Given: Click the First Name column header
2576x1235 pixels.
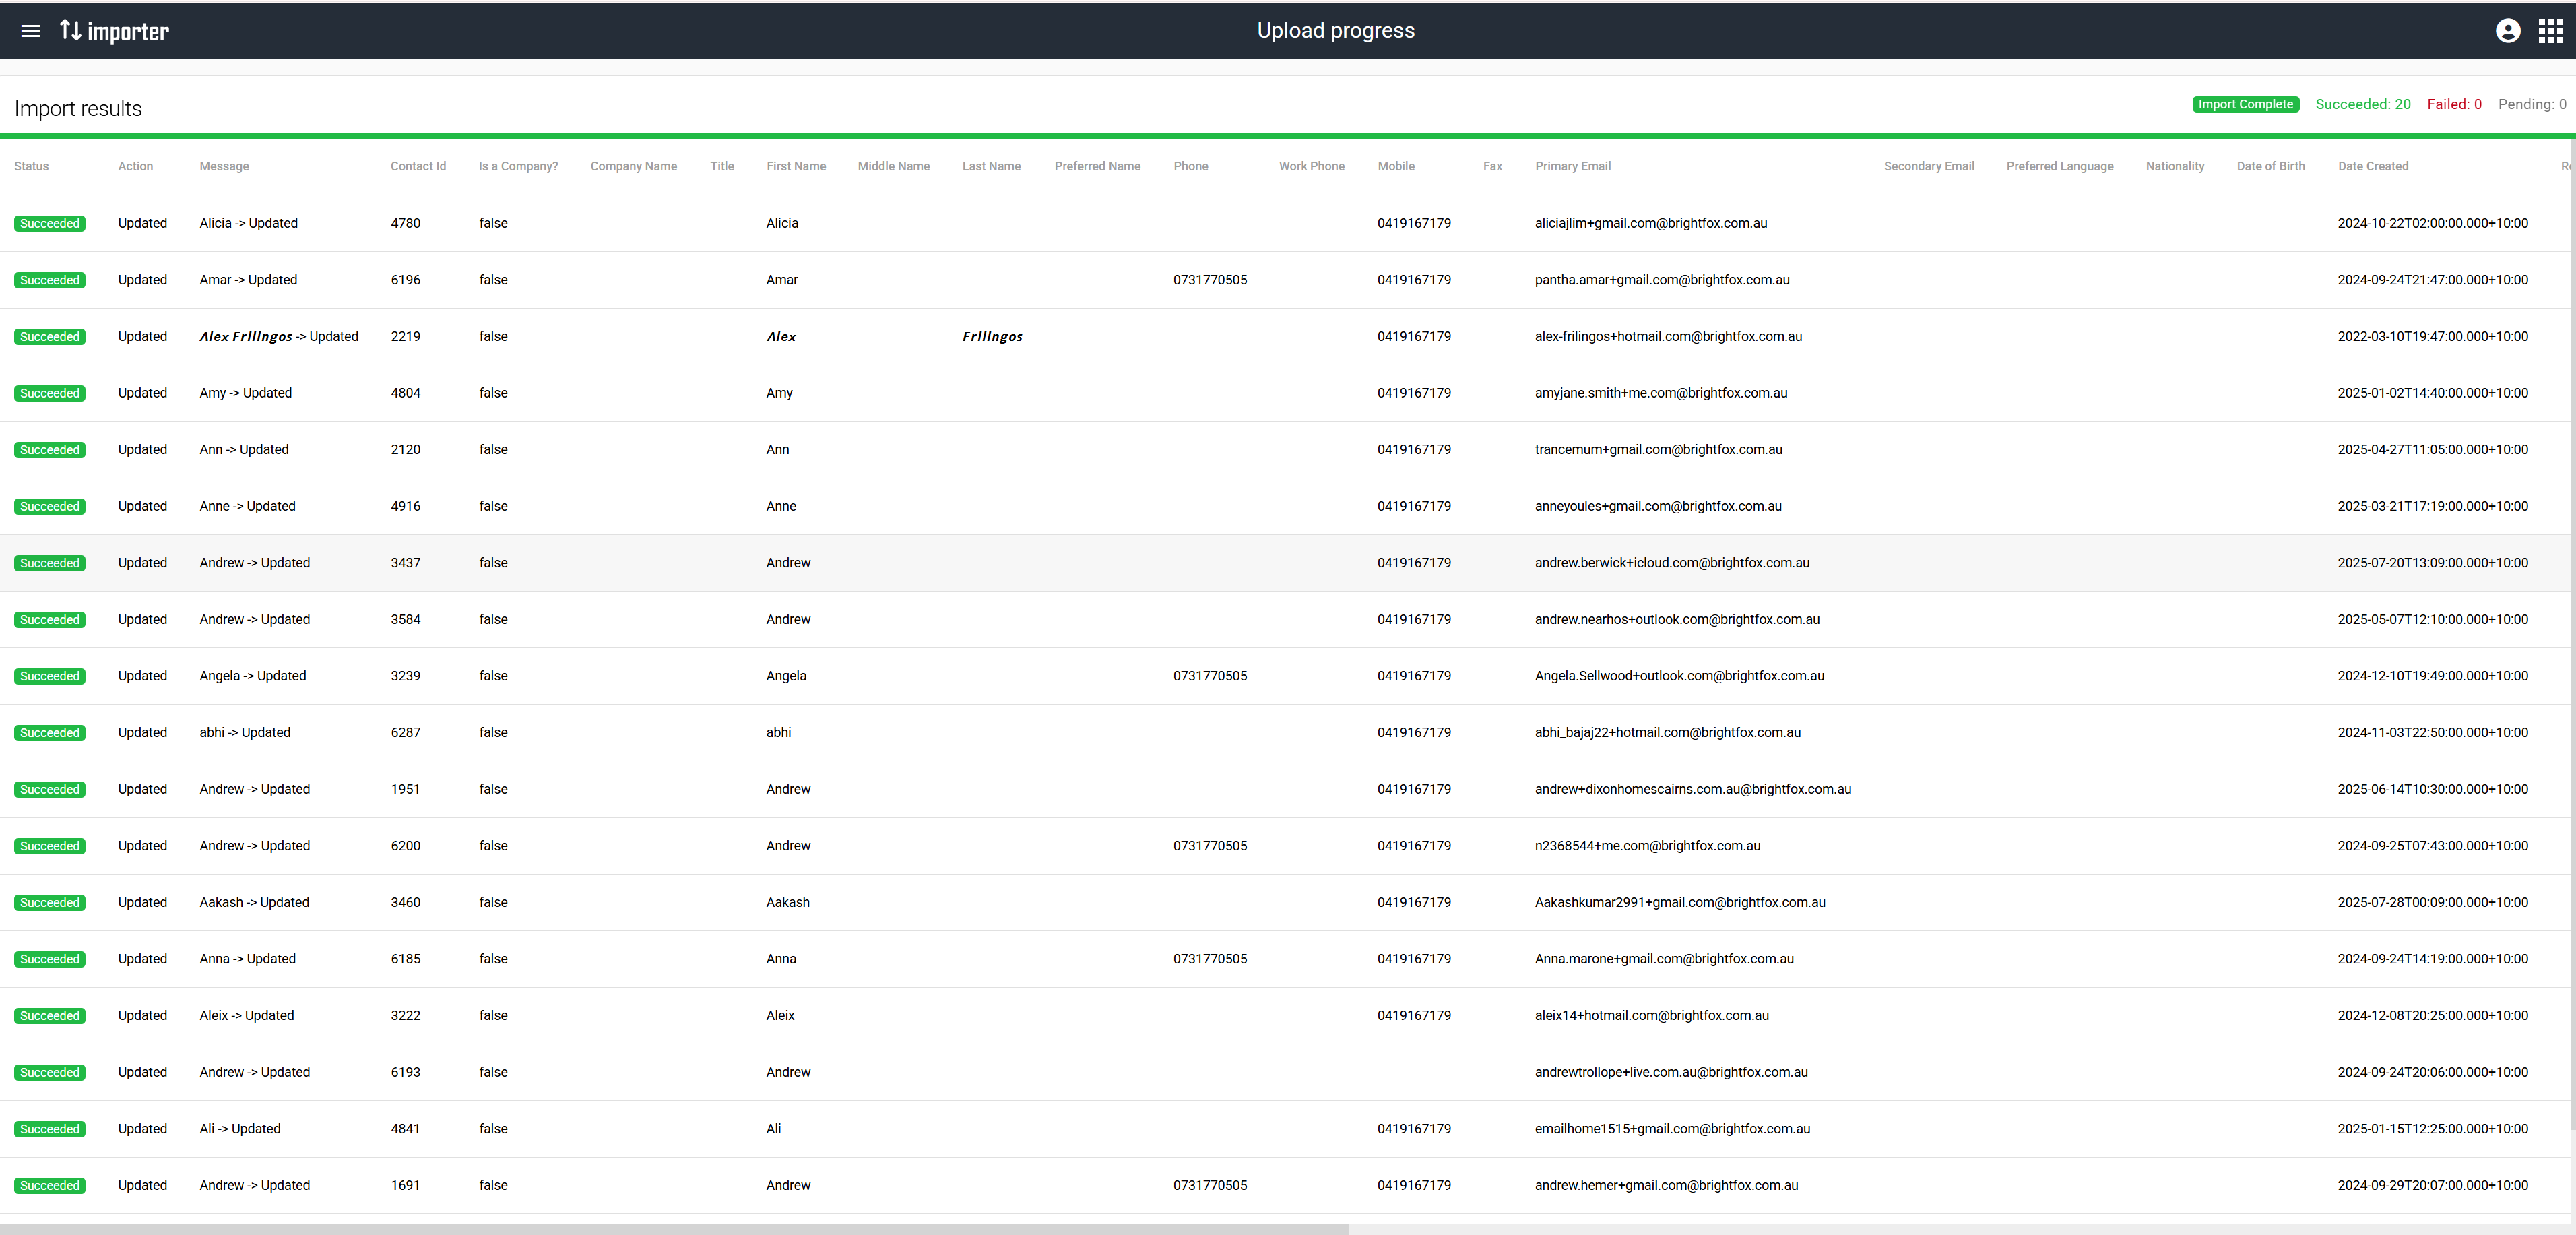Looking at the screenshot, I should click(x=796, y=166).
